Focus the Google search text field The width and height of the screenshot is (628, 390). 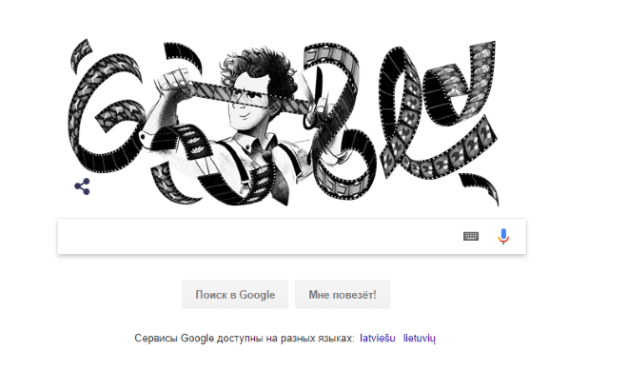(x=261, y=236)
